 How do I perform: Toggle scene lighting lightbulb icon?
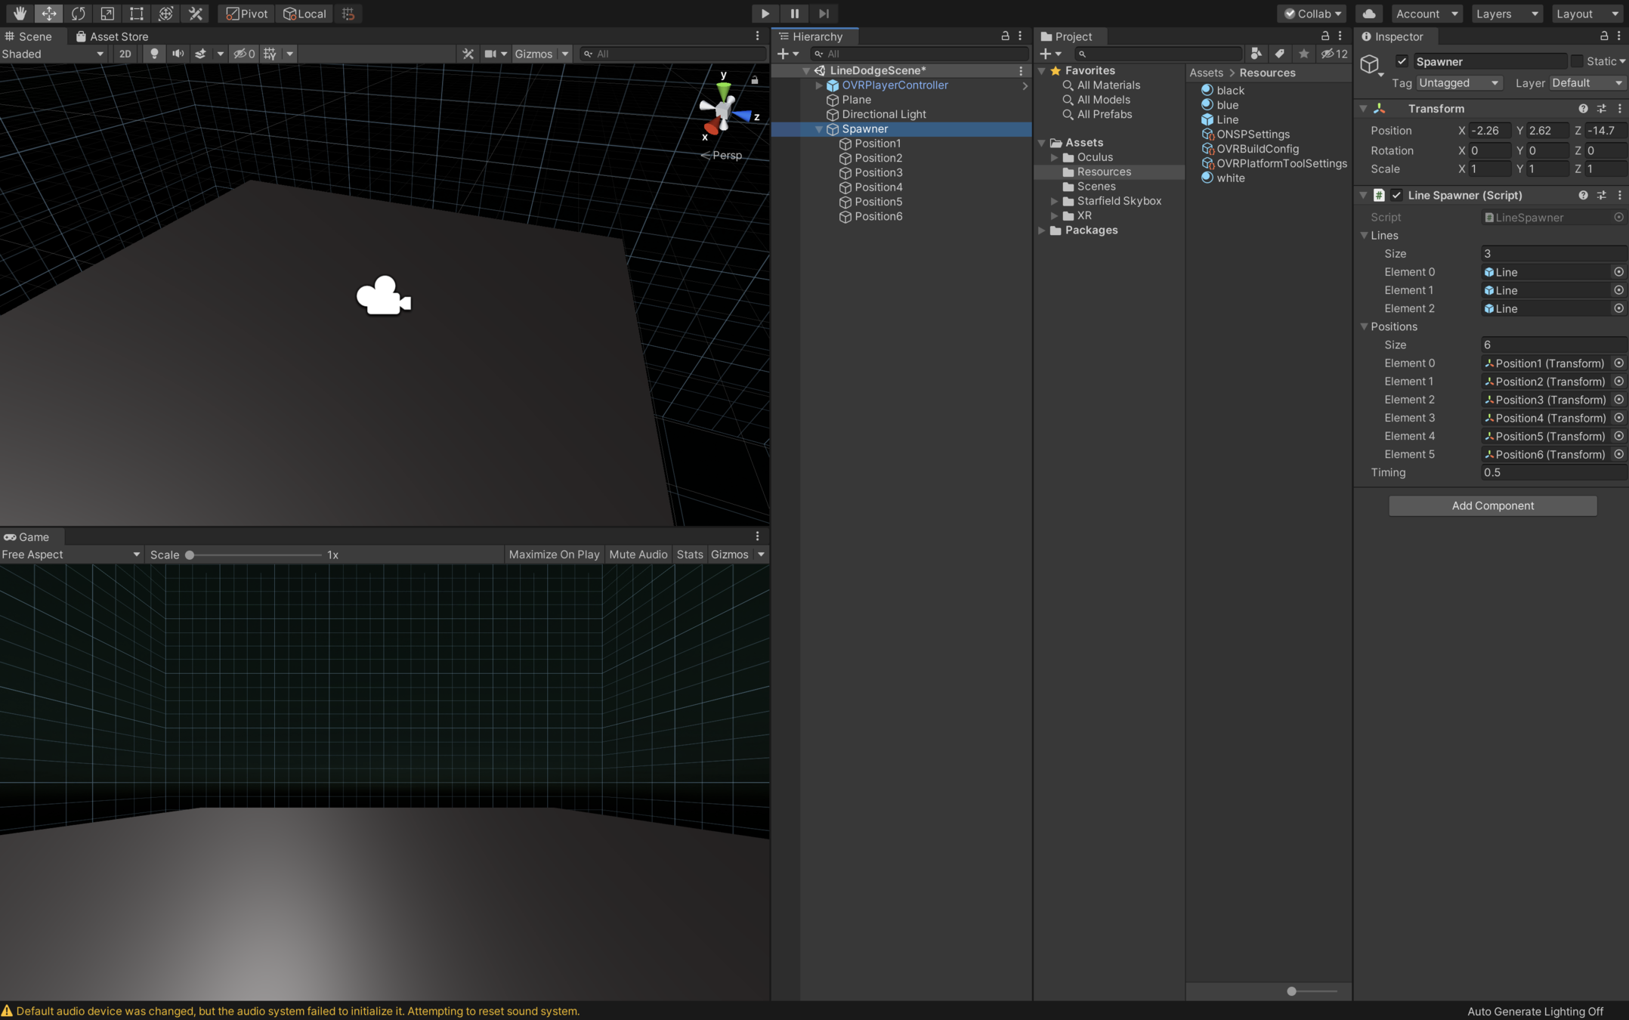pos(154,54)
